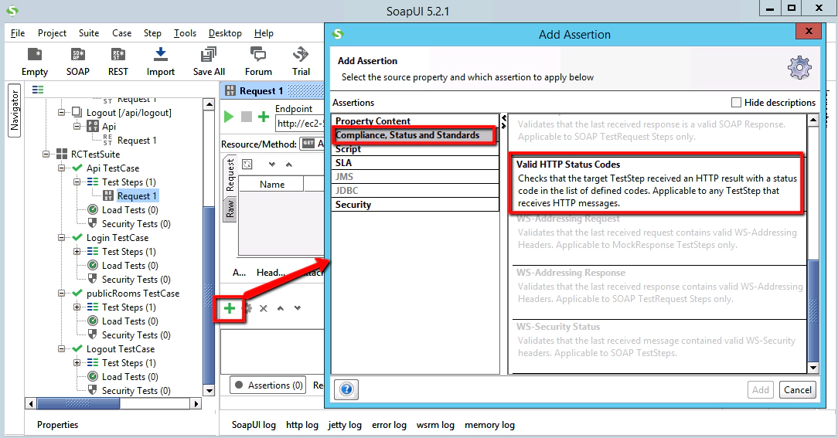This screenshot has width=838, height=438.
Task: Create a new REST project
Action: tap(118, 62)
